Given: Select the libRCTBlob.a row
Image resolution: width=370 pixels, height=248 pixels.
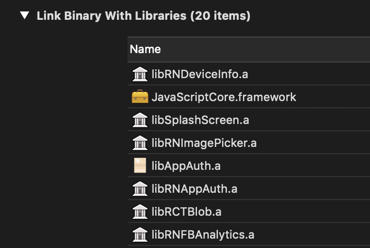Looking at the screenshot, I should (249, 212).
